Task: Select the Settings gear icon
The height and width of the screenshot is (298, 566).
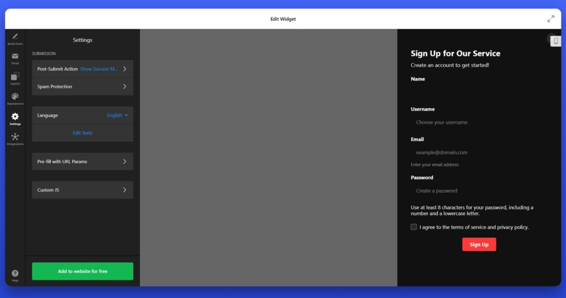Action: tap(15, 116)
